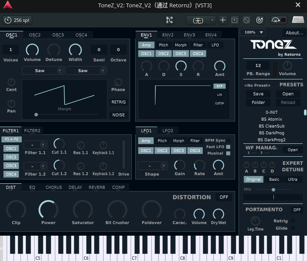
Task: Switch to the OSC2 tab
Action: tap(34, 35)
